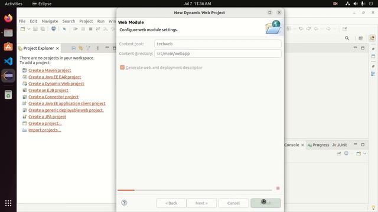Stop the operation with red cancel square

tap(278, 188)
